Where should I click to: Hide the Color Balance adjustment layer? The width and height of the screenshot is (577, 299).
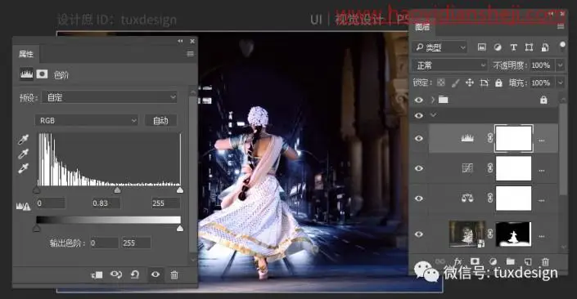(419, 199)
